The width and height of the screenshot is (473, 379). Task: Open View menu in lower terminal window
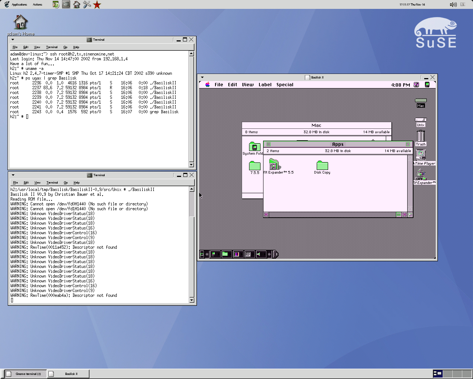(37, 182)
